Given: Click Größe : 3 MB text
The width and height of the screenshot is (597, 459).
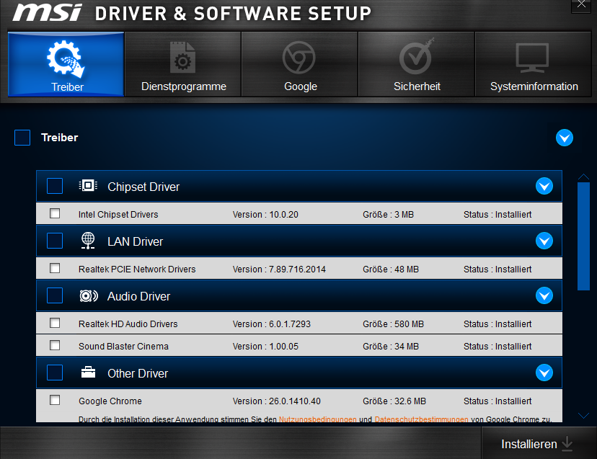Looking at the screenshot, I should [388, 214].
